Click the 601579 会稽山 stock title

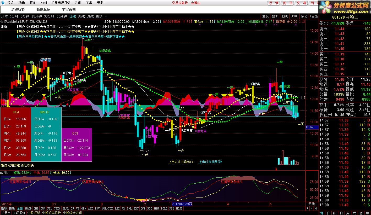pos(345,18)
